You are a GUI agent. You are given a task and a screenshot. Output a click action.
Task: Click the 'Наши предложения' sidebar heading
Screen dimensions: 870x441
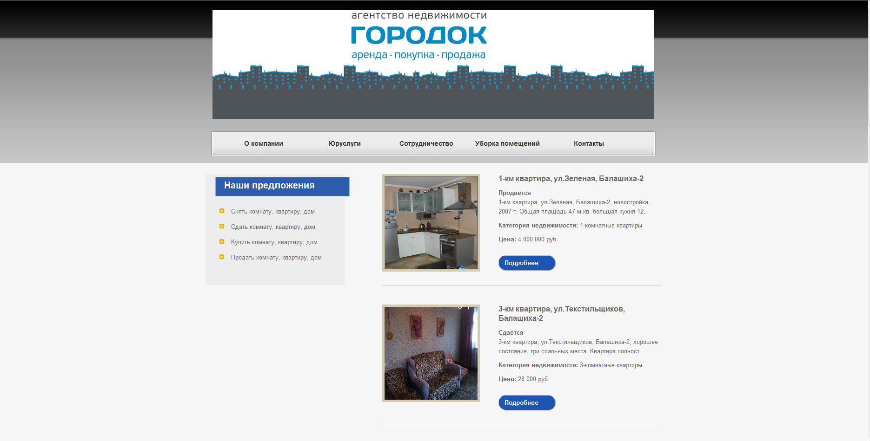[282, 186]
